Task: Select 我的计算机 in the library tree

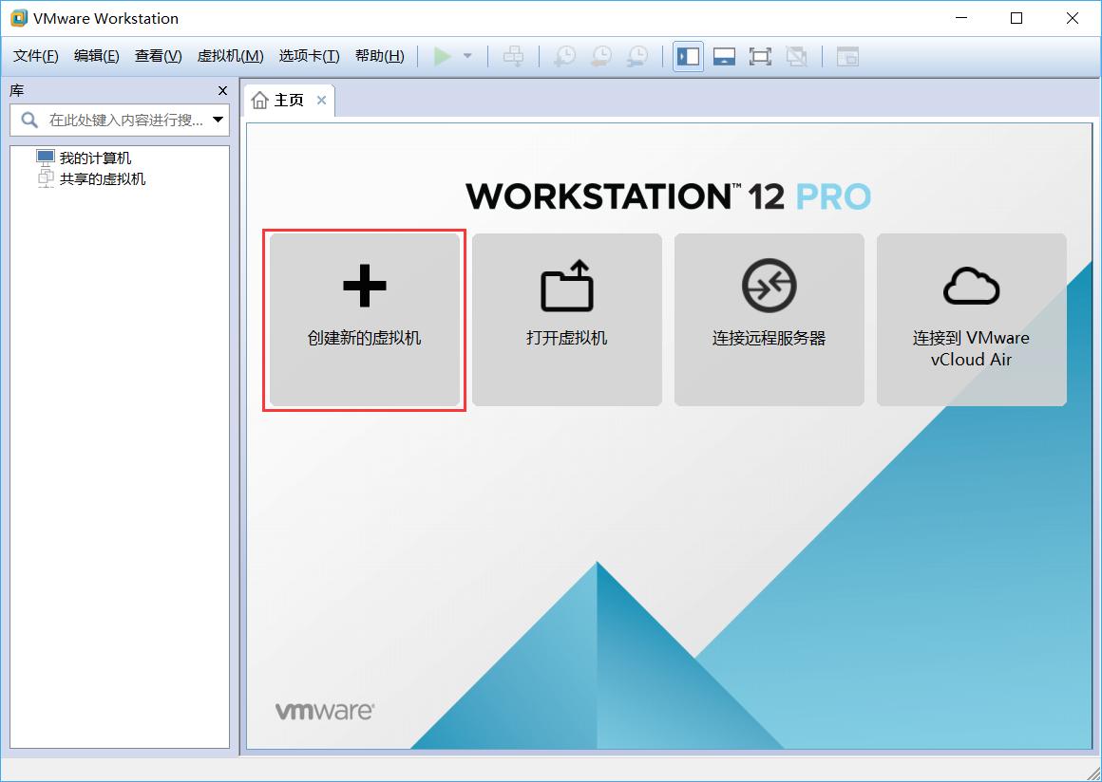Action: (x=84, y=158)
